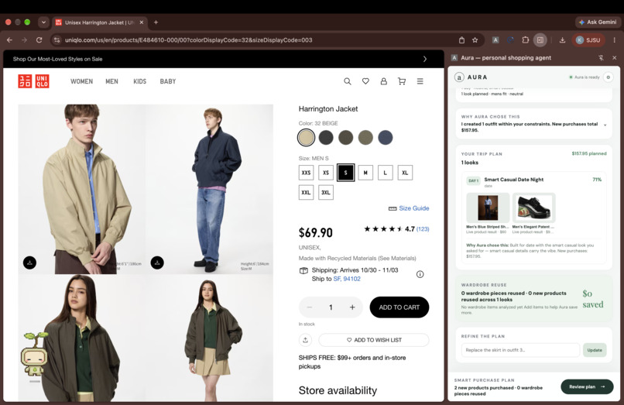Viewport: 624px width, 405px height.
Task: Choose the navy blue color swatch
Action: coord(386,137)
